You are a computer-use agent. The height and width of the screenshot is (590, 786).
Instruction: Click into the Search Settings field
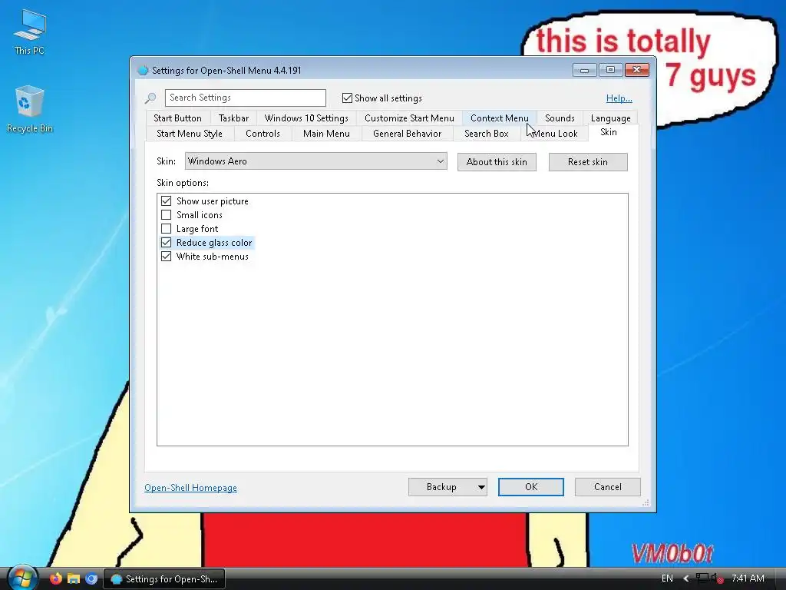[x=245, y=98]
